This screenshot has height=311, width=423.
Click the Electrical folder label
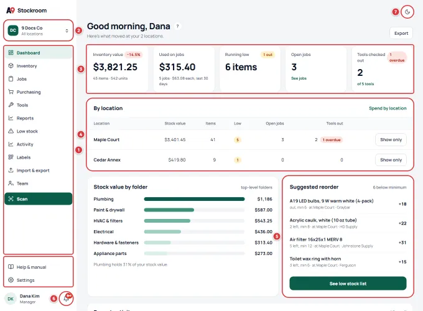point(103,232)
